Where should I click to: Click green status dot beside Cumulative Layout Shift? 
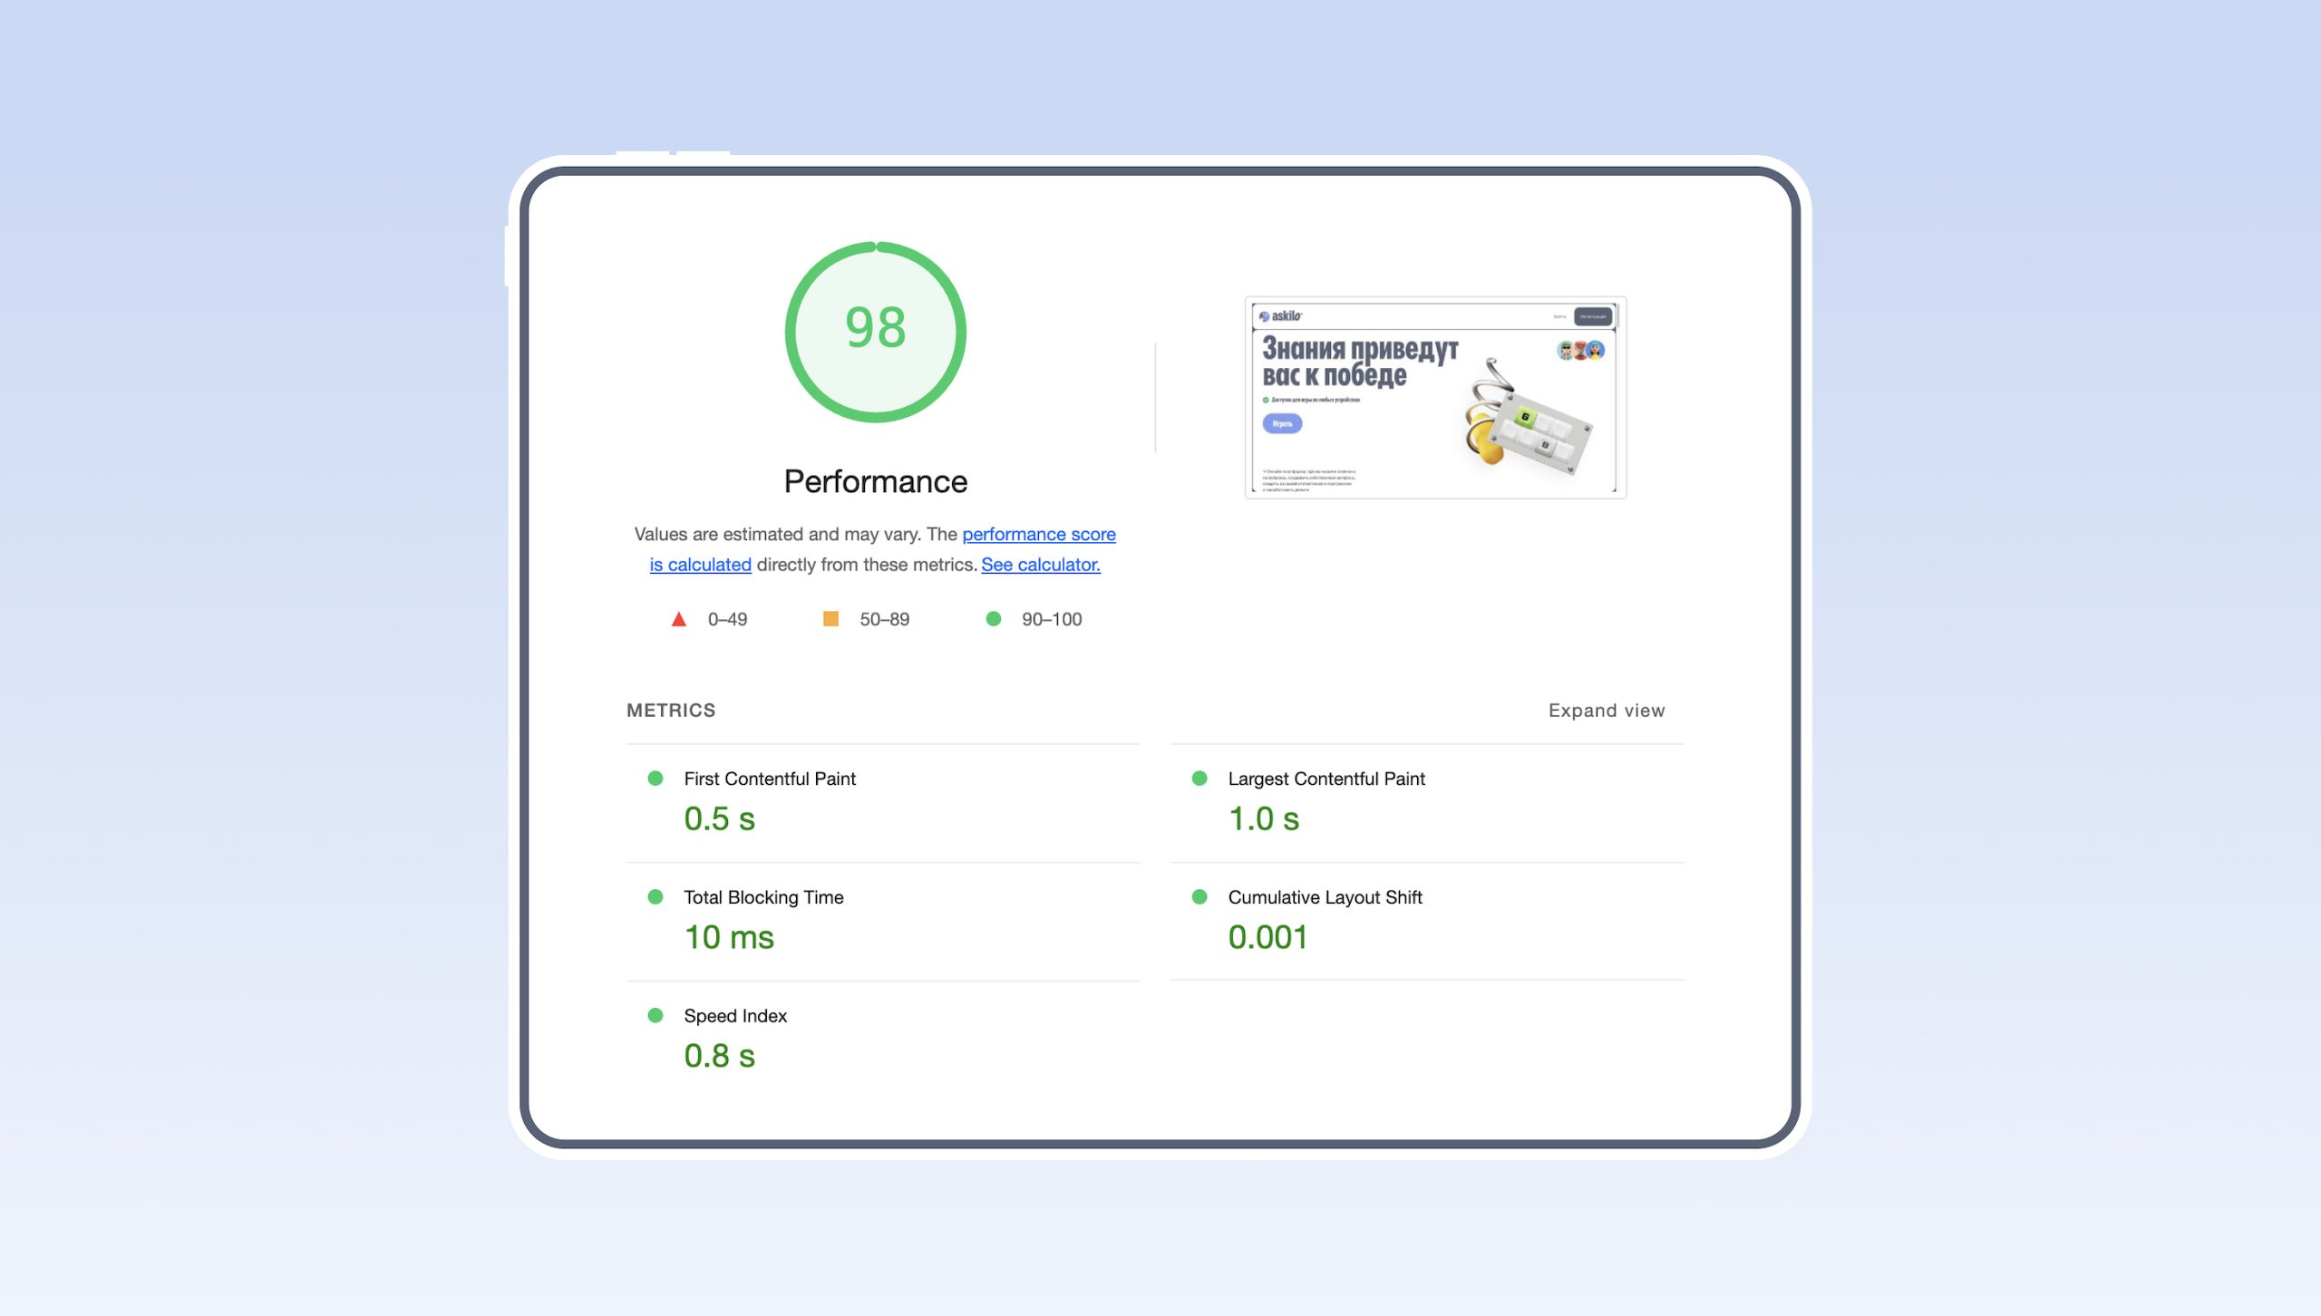[x=1199, y=897]
